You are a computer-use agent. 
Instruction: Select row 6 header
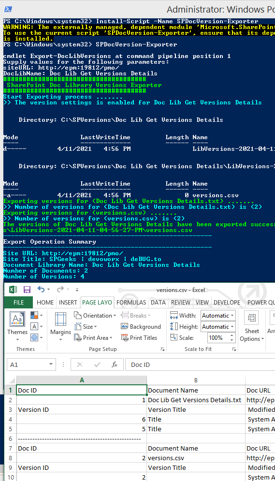(x=10, y=438)
